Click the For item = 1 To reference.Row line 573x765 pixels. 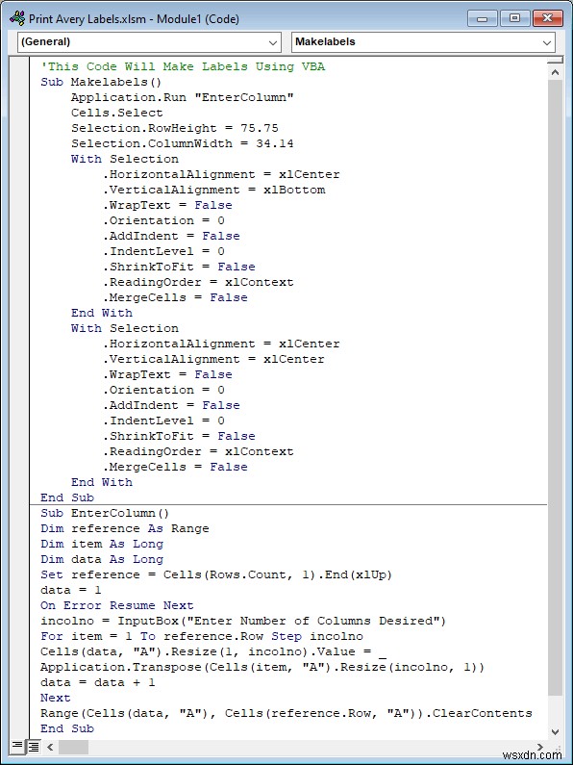[x=202, y=636]
